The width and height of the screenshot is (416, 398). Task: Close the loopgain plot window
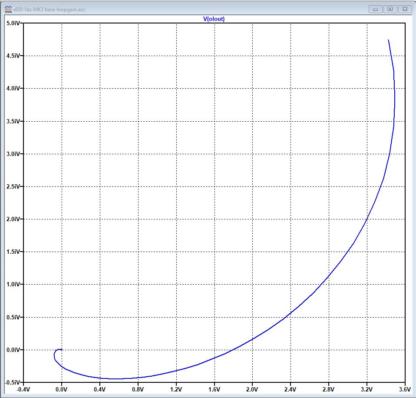[x=405, y=9]
